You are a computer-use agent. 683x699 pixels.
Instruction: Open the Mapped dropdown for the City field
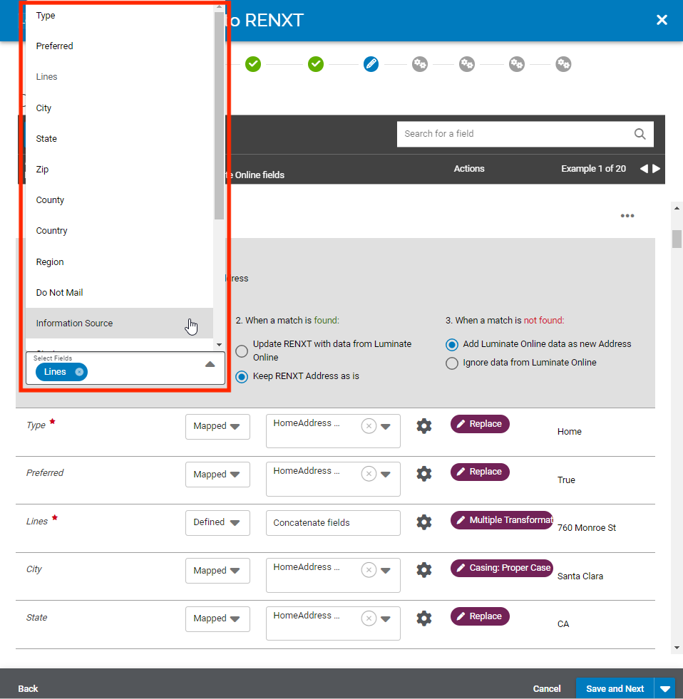pyautogui.click(x=217, y=570)
